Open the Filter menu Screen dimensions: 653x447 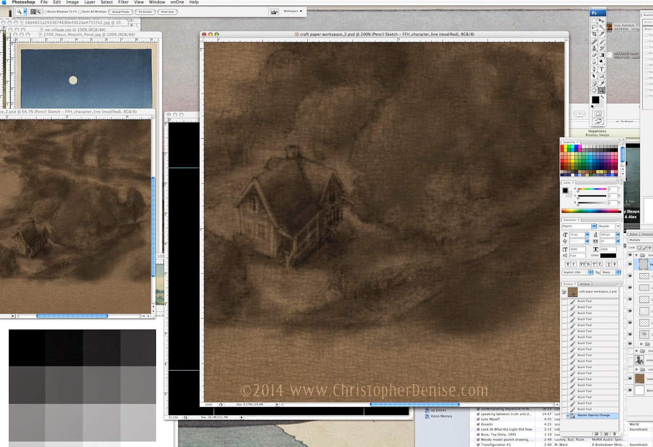(x=123, y=2)
